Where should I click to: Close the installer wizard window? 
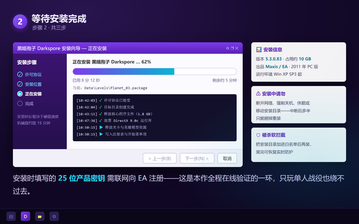pos(237,48)
